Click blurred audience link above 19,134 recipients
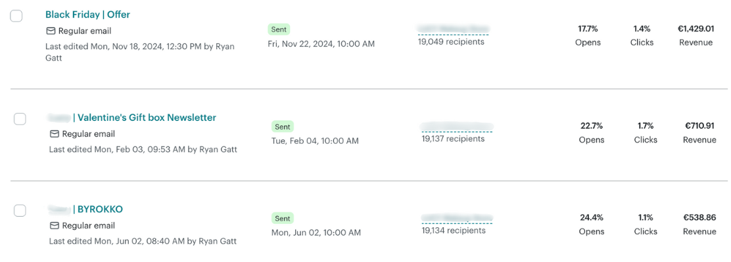The height and width of the screenshot is (262, 731). 457,218
